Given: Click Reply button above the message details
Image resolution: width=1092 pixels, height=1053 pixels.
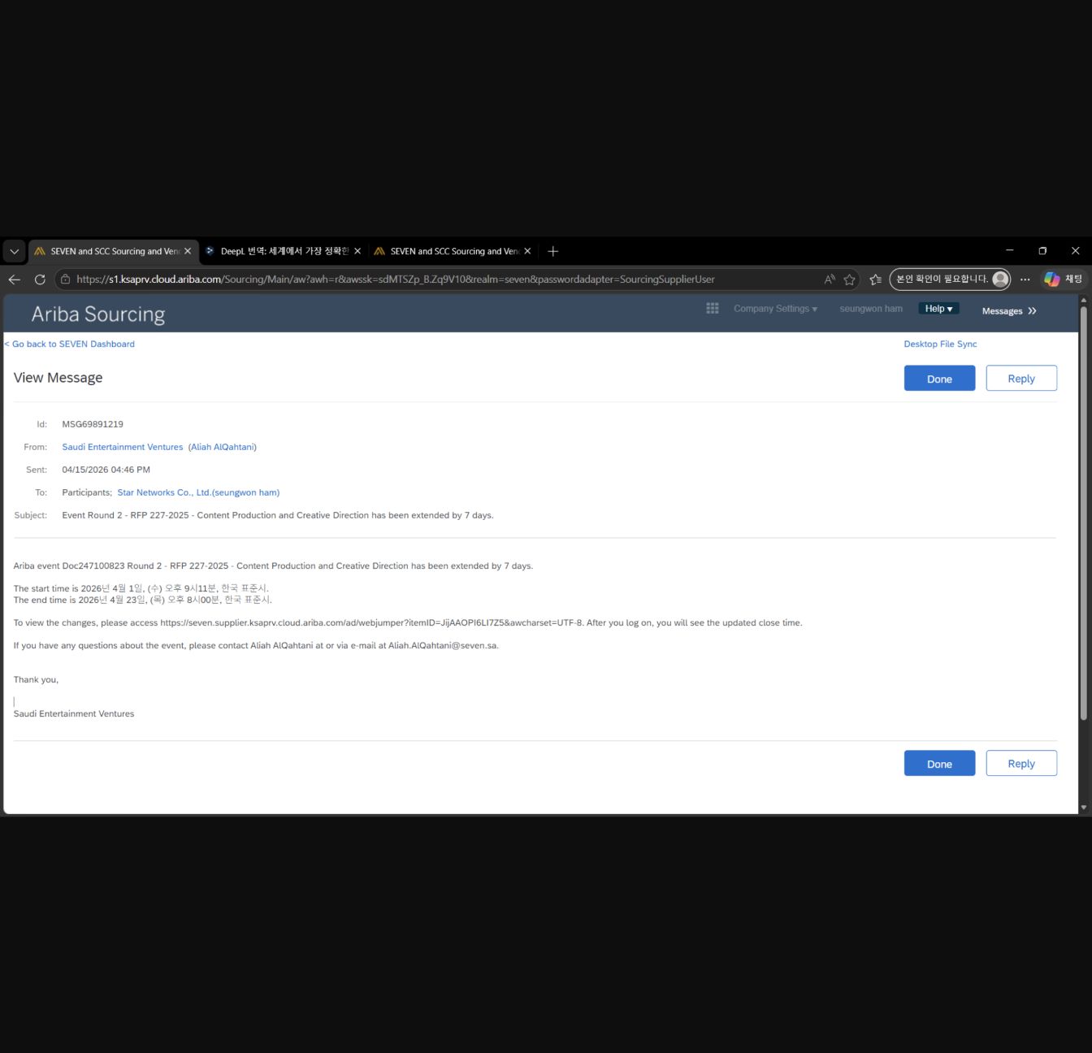Looking at the screenshot, I should pos(1021,379).
